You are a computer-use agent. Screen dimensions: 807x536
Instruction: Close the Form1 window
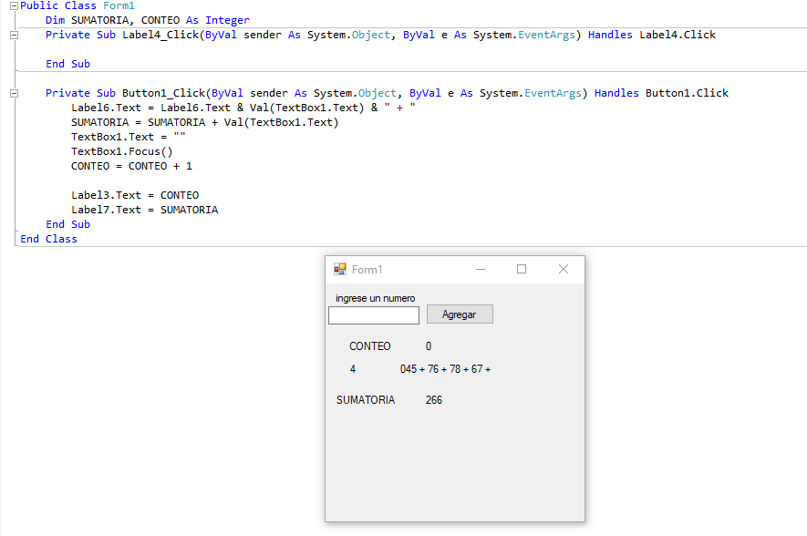click(563, 269)
